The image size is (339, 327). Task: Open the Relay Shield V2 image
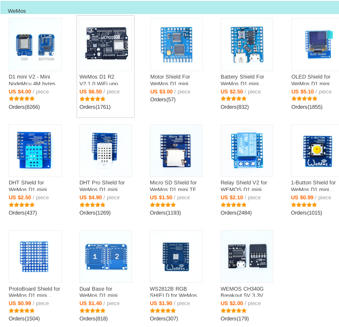(247, 150)
